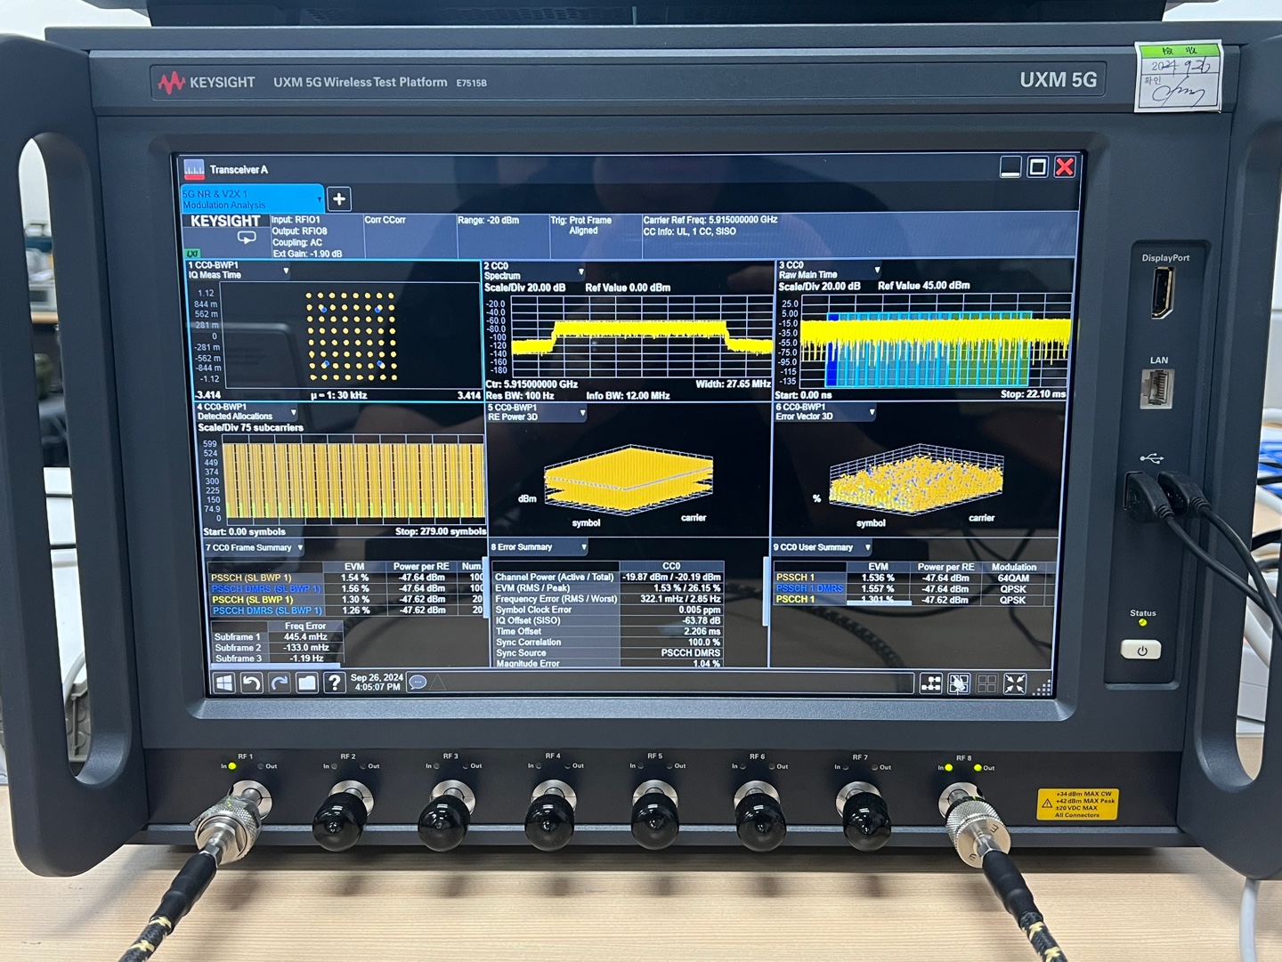Toggle full screen with the arrows icon
The image size is (1282, 962).
pyautogui.click(x=1015, y=683)
